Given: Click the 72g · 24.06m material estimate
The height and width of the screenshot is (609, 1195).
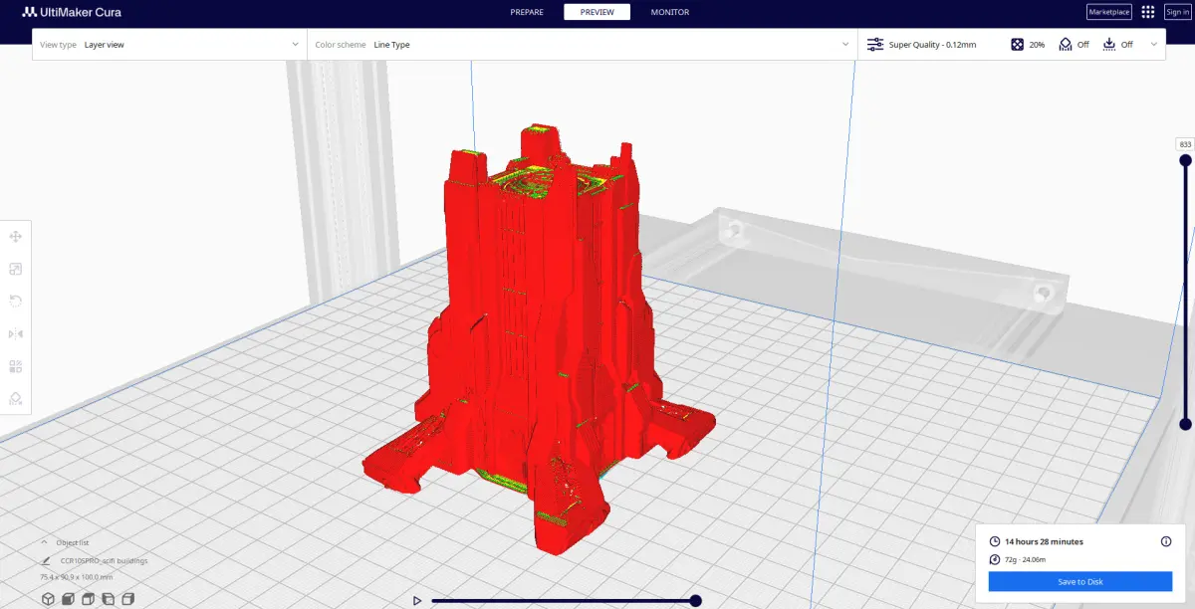Looking at the screenshot, I should click(1025, 559).
